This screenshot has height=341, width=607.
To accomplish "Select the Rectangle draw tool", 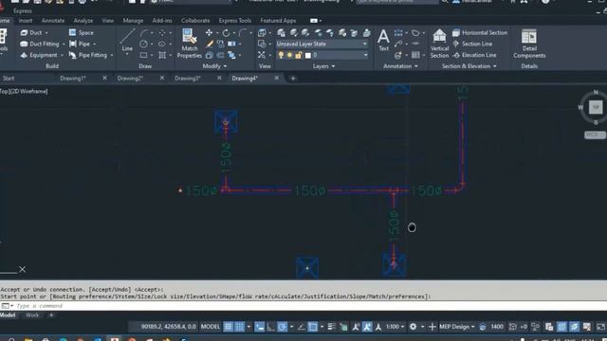I will (x=143, y=55).
